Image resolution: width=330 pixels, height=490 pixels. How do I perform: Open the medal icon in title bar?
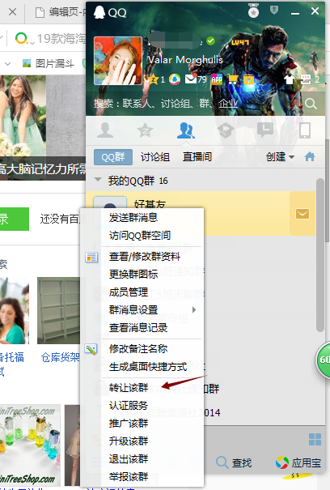tap(253, 11)
